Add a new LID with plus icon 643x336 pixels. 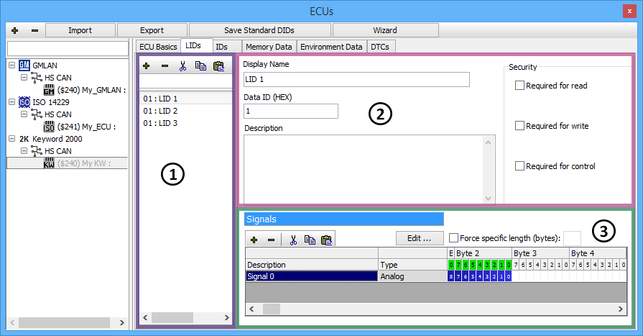point(147,65)
